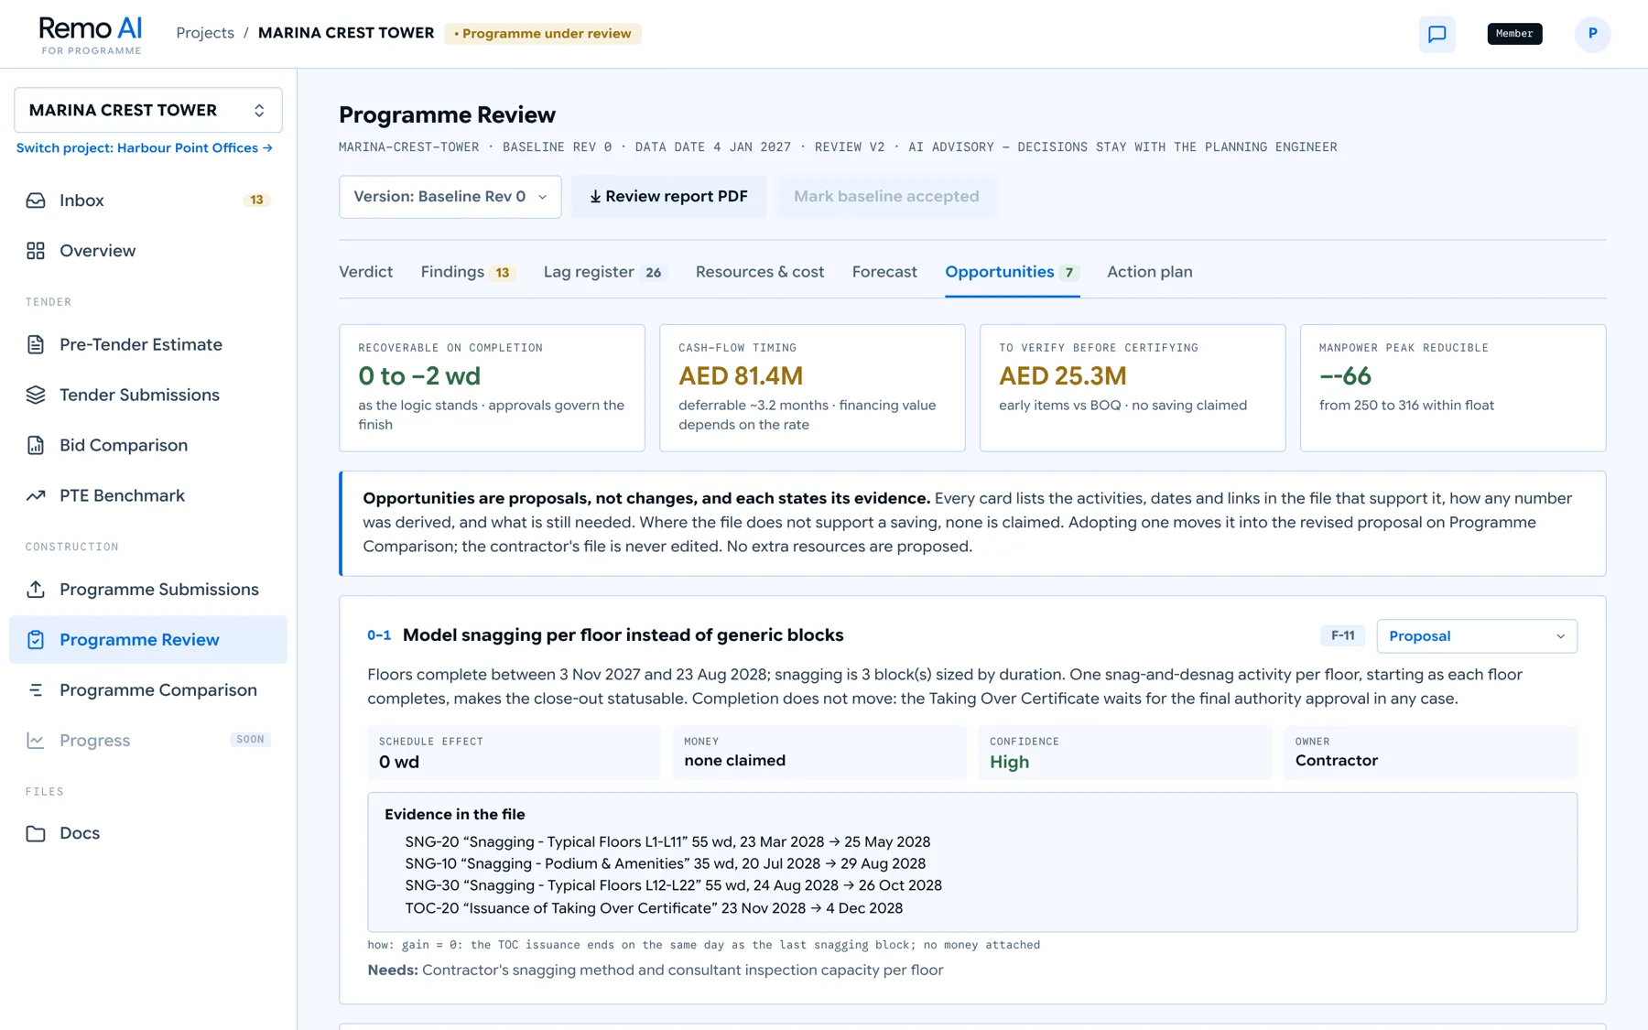Click the Programme Submissions upload icon
Image resolution: width=1648 pixels, height=1030 pixels.
36,590
